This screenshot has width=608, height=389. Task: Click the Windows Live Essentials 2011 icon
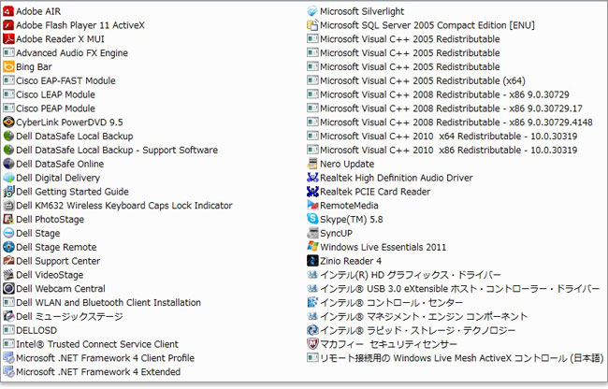[x=313, y=247]
